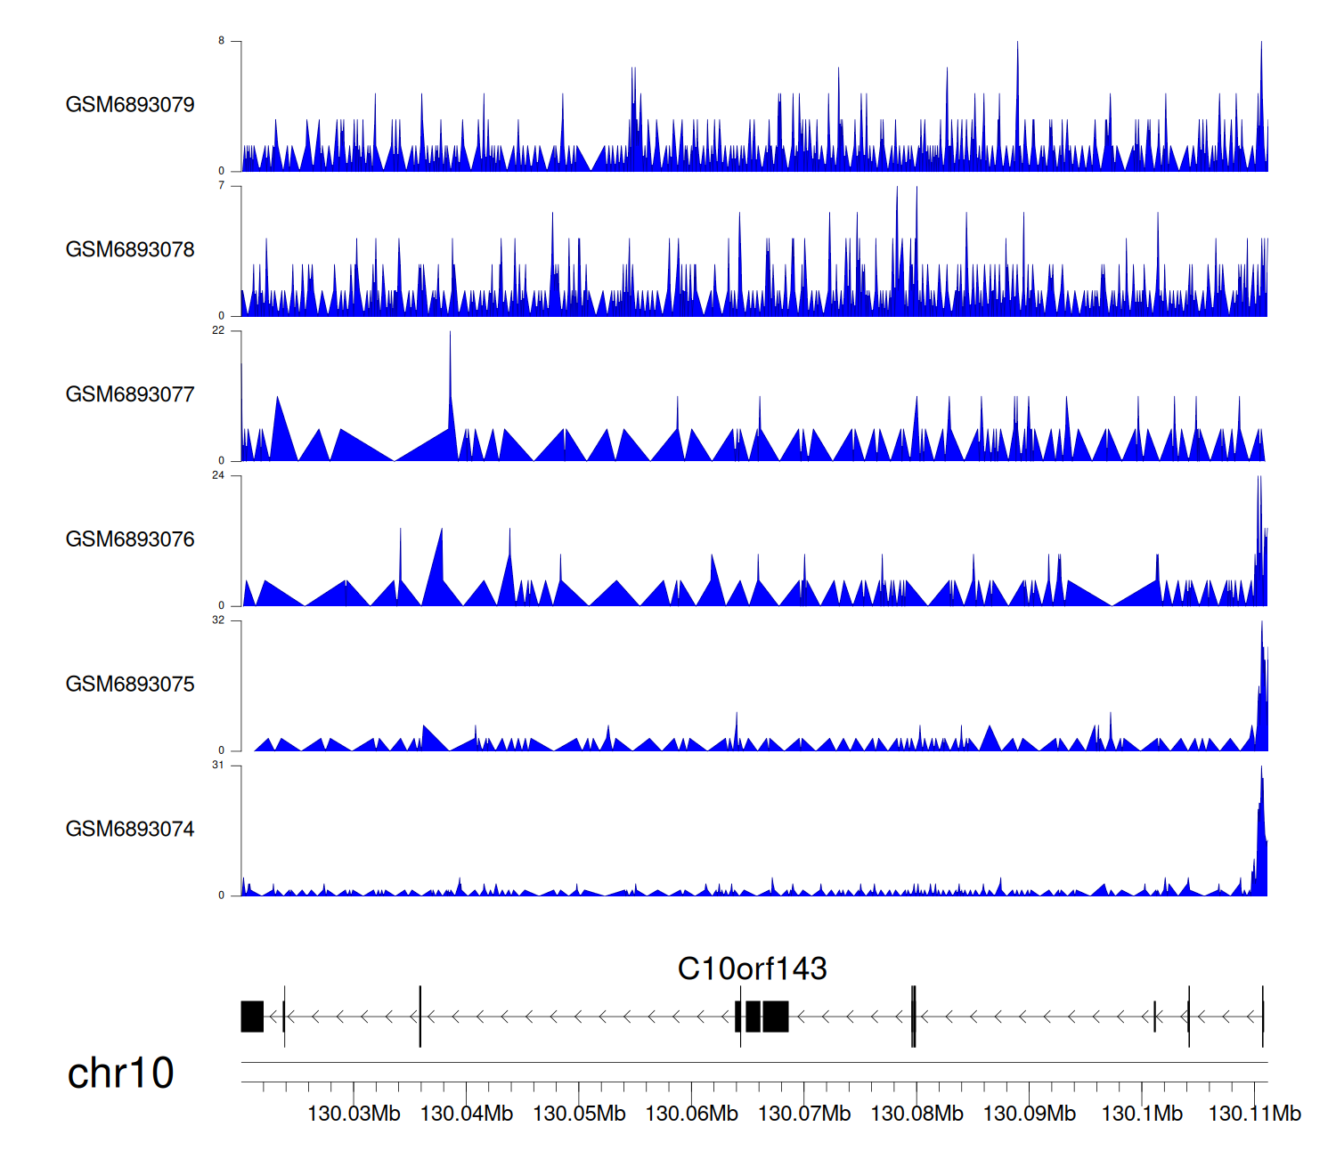
Task: Click the y-axis maximum value 24 on GSM6893076
Action: pos(218,475)
